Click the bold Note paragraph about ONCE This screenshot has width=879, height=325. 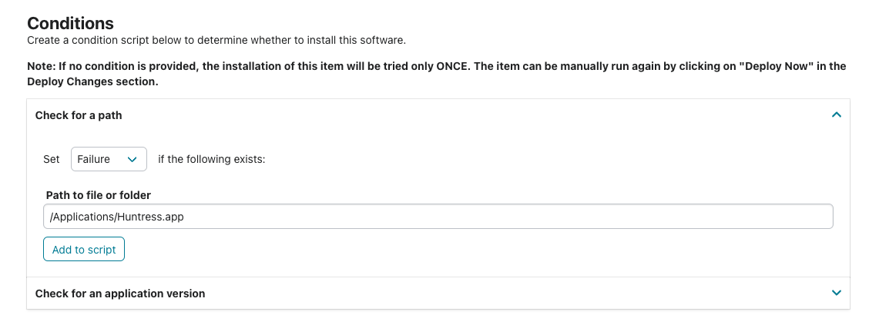coord(437,74)
